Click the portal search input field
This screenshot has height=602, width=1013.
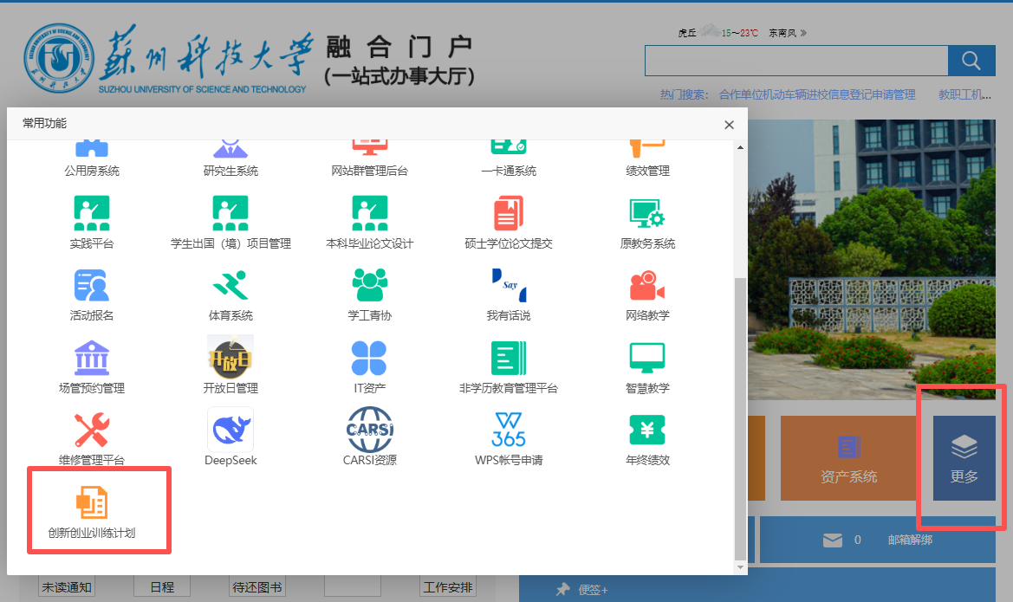click(x=795, y=61)
